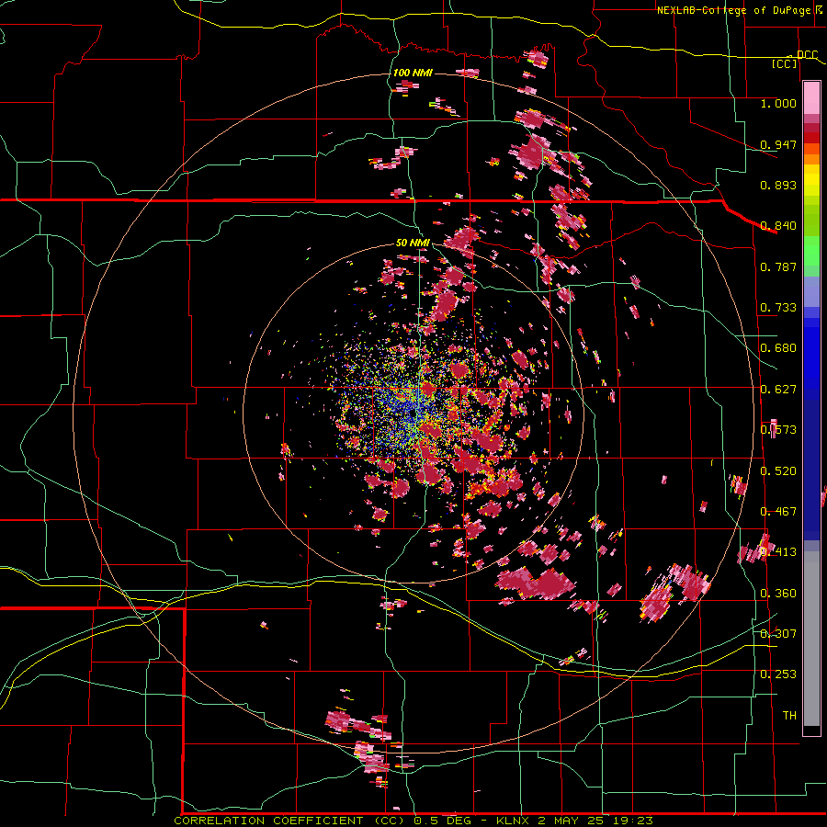
Task: Click the TH threshold label on legend
Action: (x=789, y=716)
